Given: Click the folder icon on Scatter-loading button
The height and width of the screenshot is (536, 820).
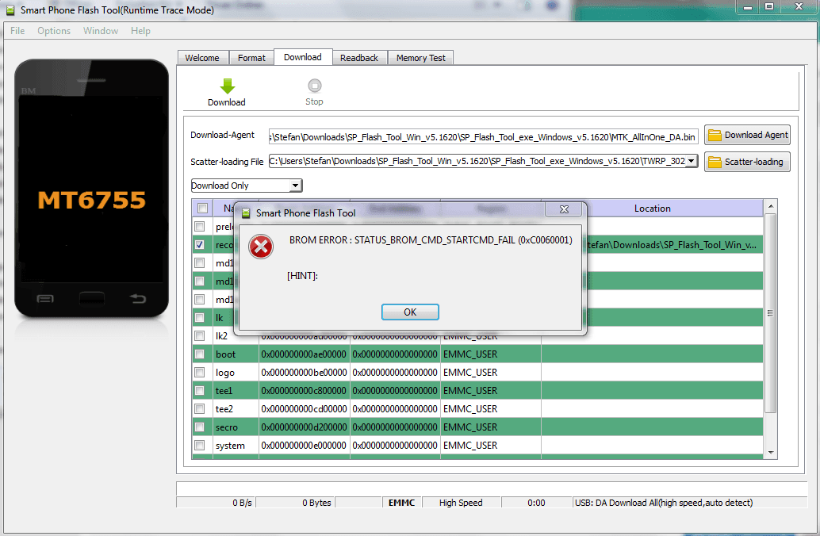Looking at the screenshot, I should click(x=715, y=162).
